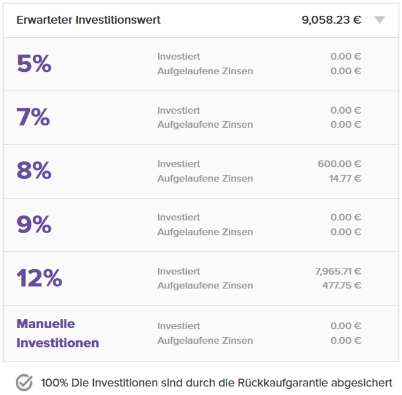Click the 9,058.23 € total value
Screen dimensions: 402x395
coord(331,20)
